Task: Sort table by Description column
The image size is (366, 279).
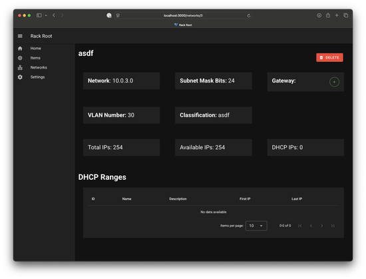Action: point(178,199)
